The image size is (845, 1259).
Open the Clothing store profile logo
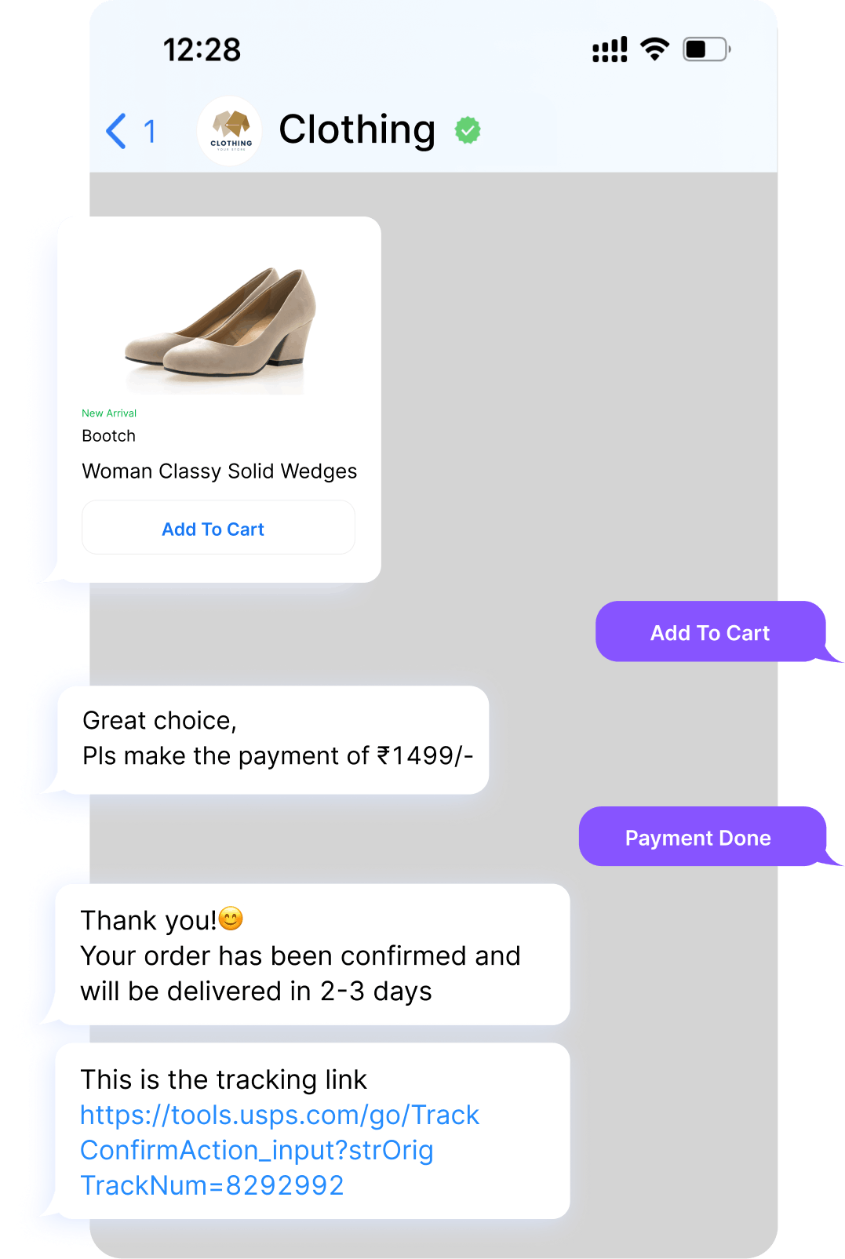point(230,131)
